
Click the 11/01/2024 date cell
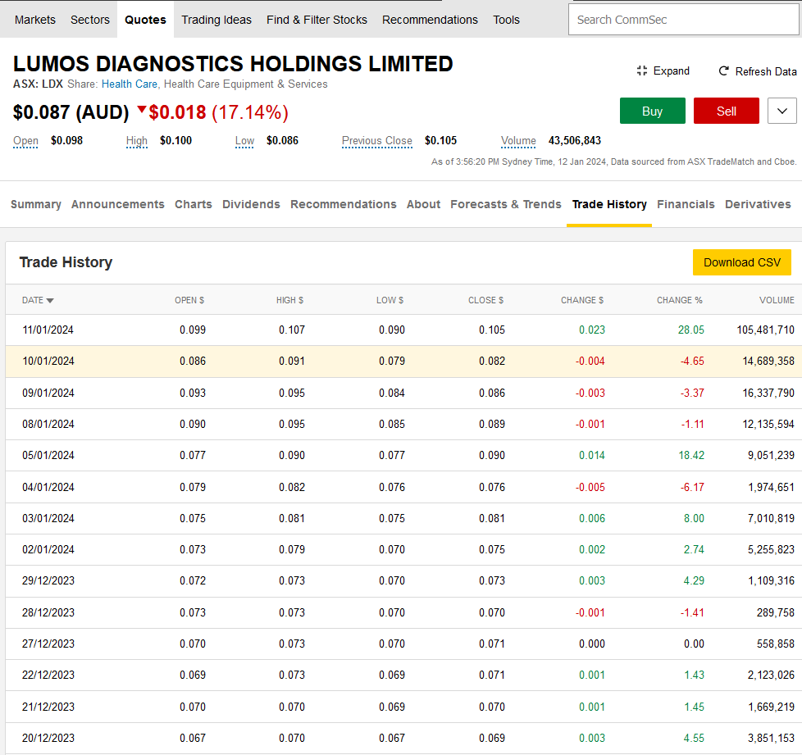pos(48,330)
